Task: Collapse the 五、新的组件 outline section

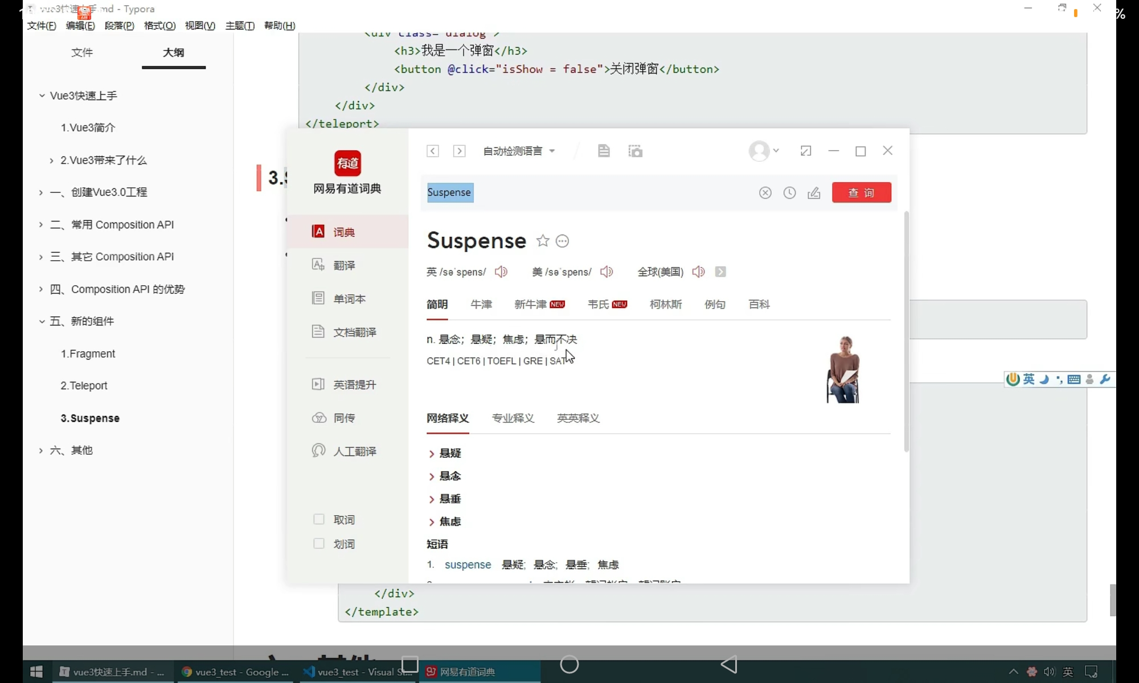Action: (x=42, y=322)
